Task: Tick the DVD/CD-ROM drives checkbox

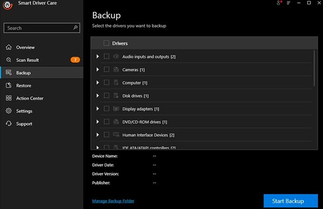Action: pos(106,122)
